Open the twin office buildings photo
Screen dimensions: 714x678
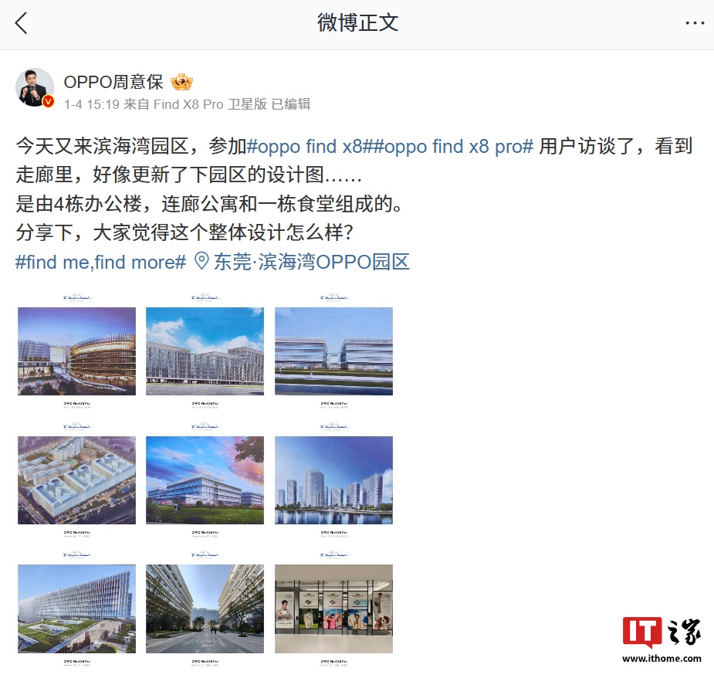333,351
